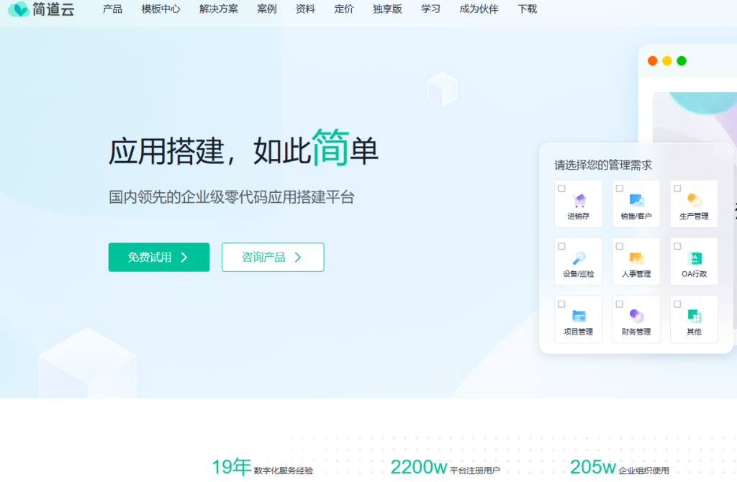Open the 资料 nav menu
The height and width of the screenshot is (482, 737).
(x=305, y=9)
